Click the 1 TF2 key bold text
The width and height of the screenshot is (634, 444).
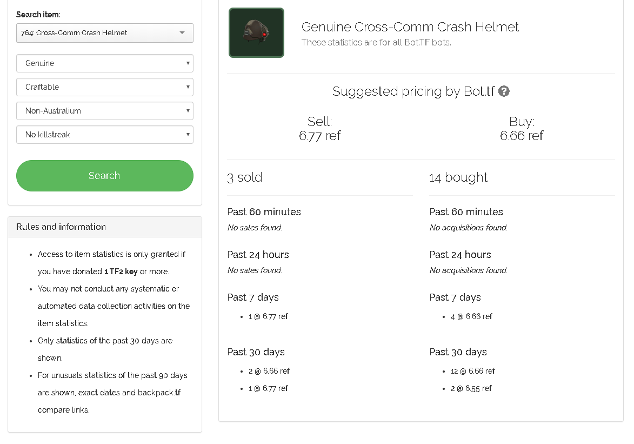[121, 271]
